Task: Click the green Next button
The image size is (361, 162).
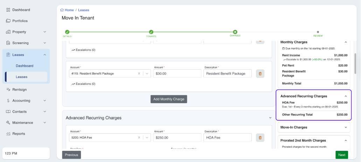Action: coord(341,155)
